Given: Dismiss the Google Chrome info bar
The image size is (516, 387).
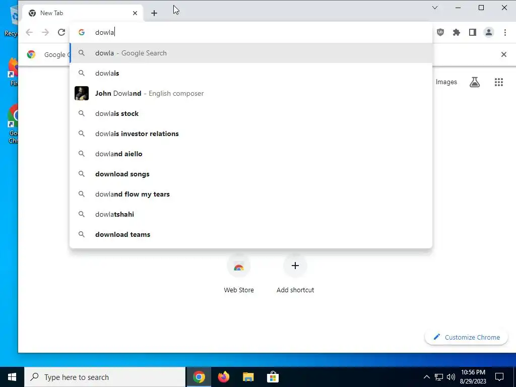Looking at the screenshot, I should click(503, 54).
